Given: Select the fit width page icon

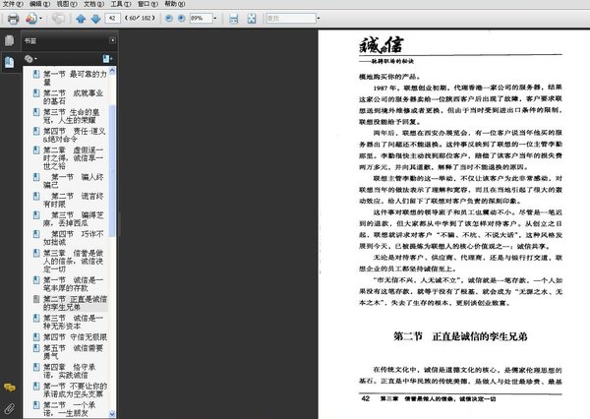Looking at the screenshot, I should click(x=234, y=19).
